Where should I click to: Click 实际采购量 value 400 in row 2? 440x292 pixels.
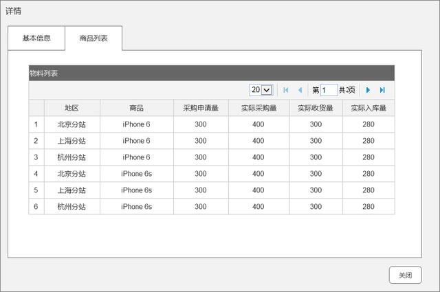(258, 141)
